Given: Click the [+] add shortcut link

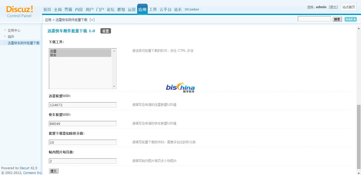Looking at the screenshot, I should [x=92, y=20].
